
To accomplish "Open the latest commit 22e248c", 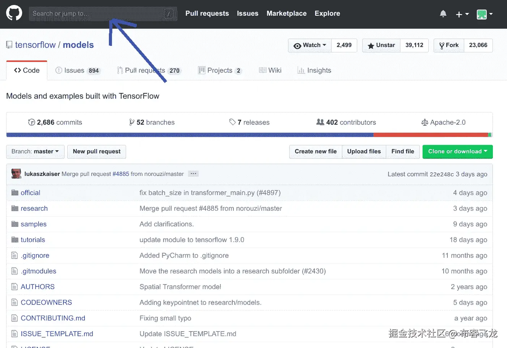I will click(442, 174).
